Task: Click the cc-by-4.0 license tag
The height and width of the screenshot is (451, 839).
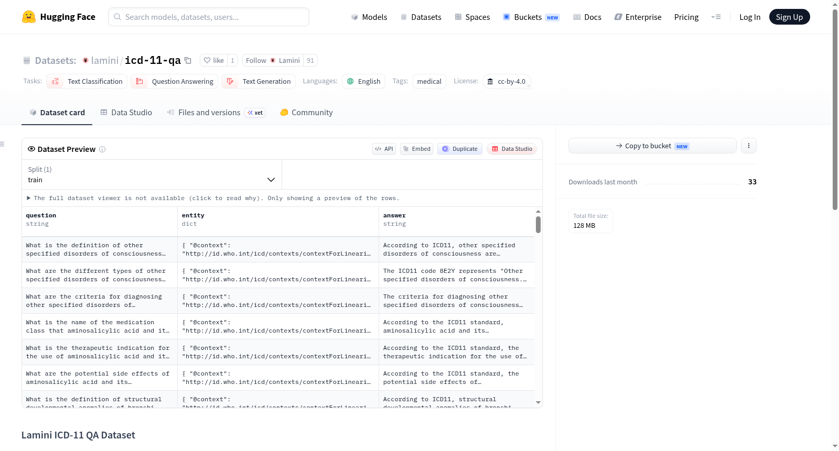Action: click(507, 81)
